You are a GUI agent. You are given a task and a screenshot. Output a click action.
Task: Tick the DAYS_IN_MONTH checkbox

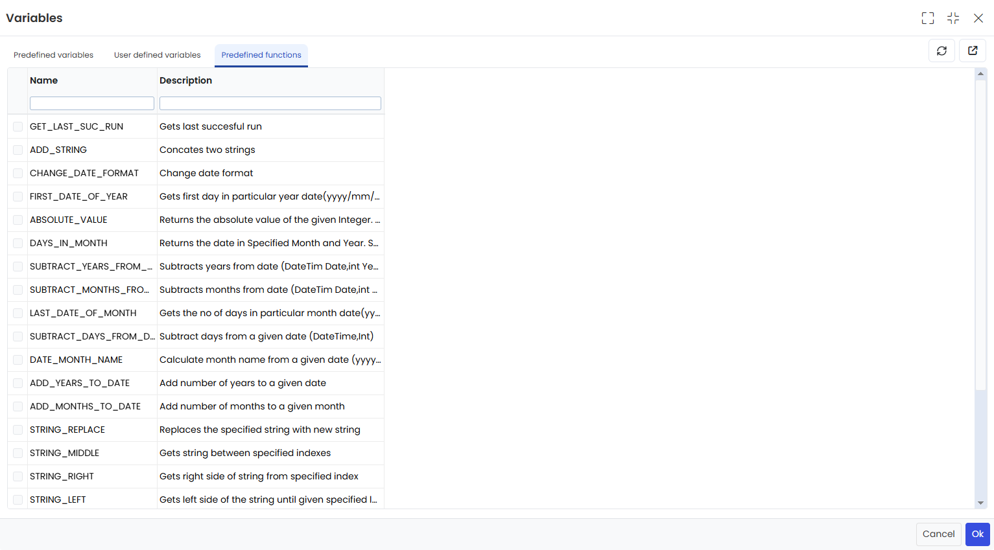tap(18, 244)
